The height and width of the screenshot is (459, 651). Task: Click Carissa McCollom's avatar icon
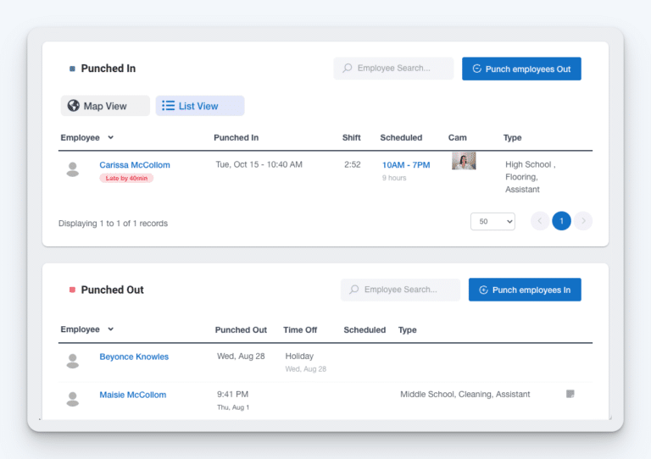pyautogui.click(x=73, y=169)
